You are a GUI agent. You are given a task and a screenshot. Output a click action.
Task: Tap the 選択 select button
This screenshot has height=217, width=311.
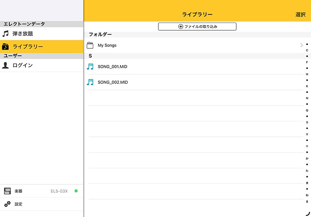pyautogui.click(x=300, y=15)
